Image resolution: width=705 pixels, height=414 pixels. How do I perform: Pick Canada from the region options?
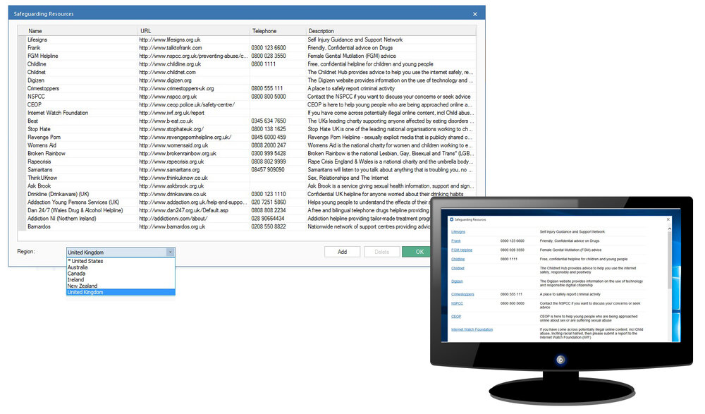(76, 274)
